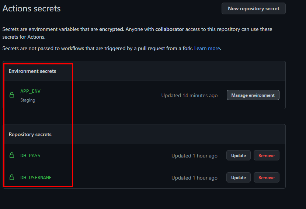Click DH_USERNAME Updated 1 hour ago text
This screenshot has width=306, height=209.
[x=194, y=178]
